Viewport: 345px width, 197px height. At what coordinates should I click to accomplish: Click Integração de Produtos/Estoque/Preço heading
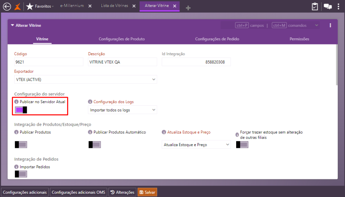point(53,125)
